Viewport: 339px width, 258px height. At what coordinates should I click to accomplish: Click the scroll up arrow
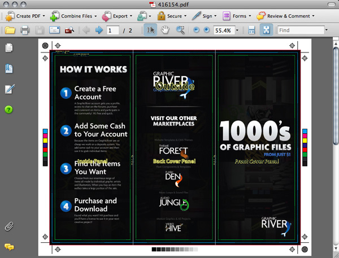coord(336,43)
